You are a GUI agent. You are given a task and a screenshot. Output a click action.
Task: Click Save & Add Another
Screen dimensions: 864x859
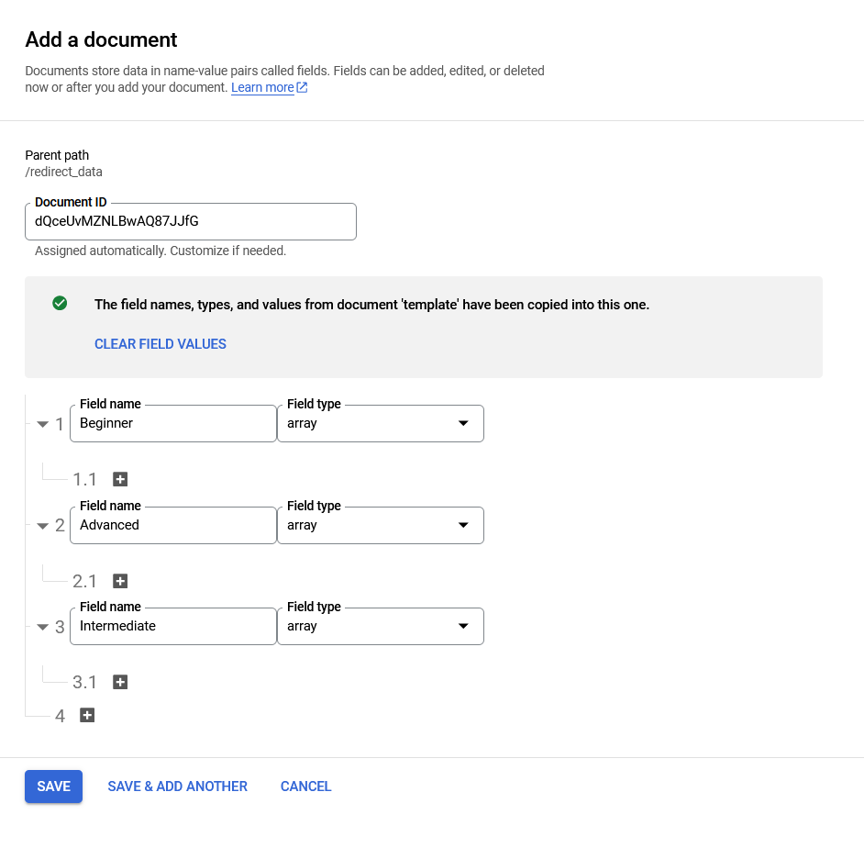coord(177,786)
